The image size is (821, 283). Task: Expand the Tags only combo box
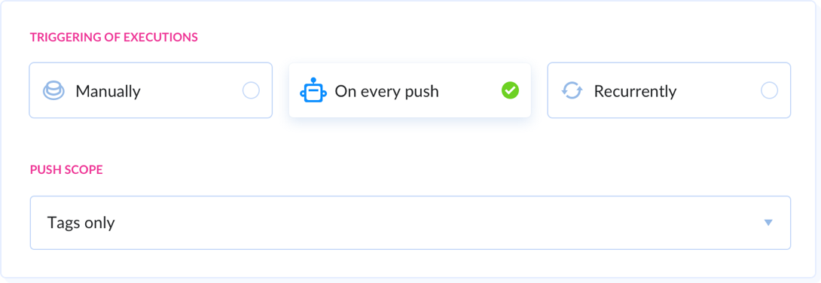tap(410, 223)
